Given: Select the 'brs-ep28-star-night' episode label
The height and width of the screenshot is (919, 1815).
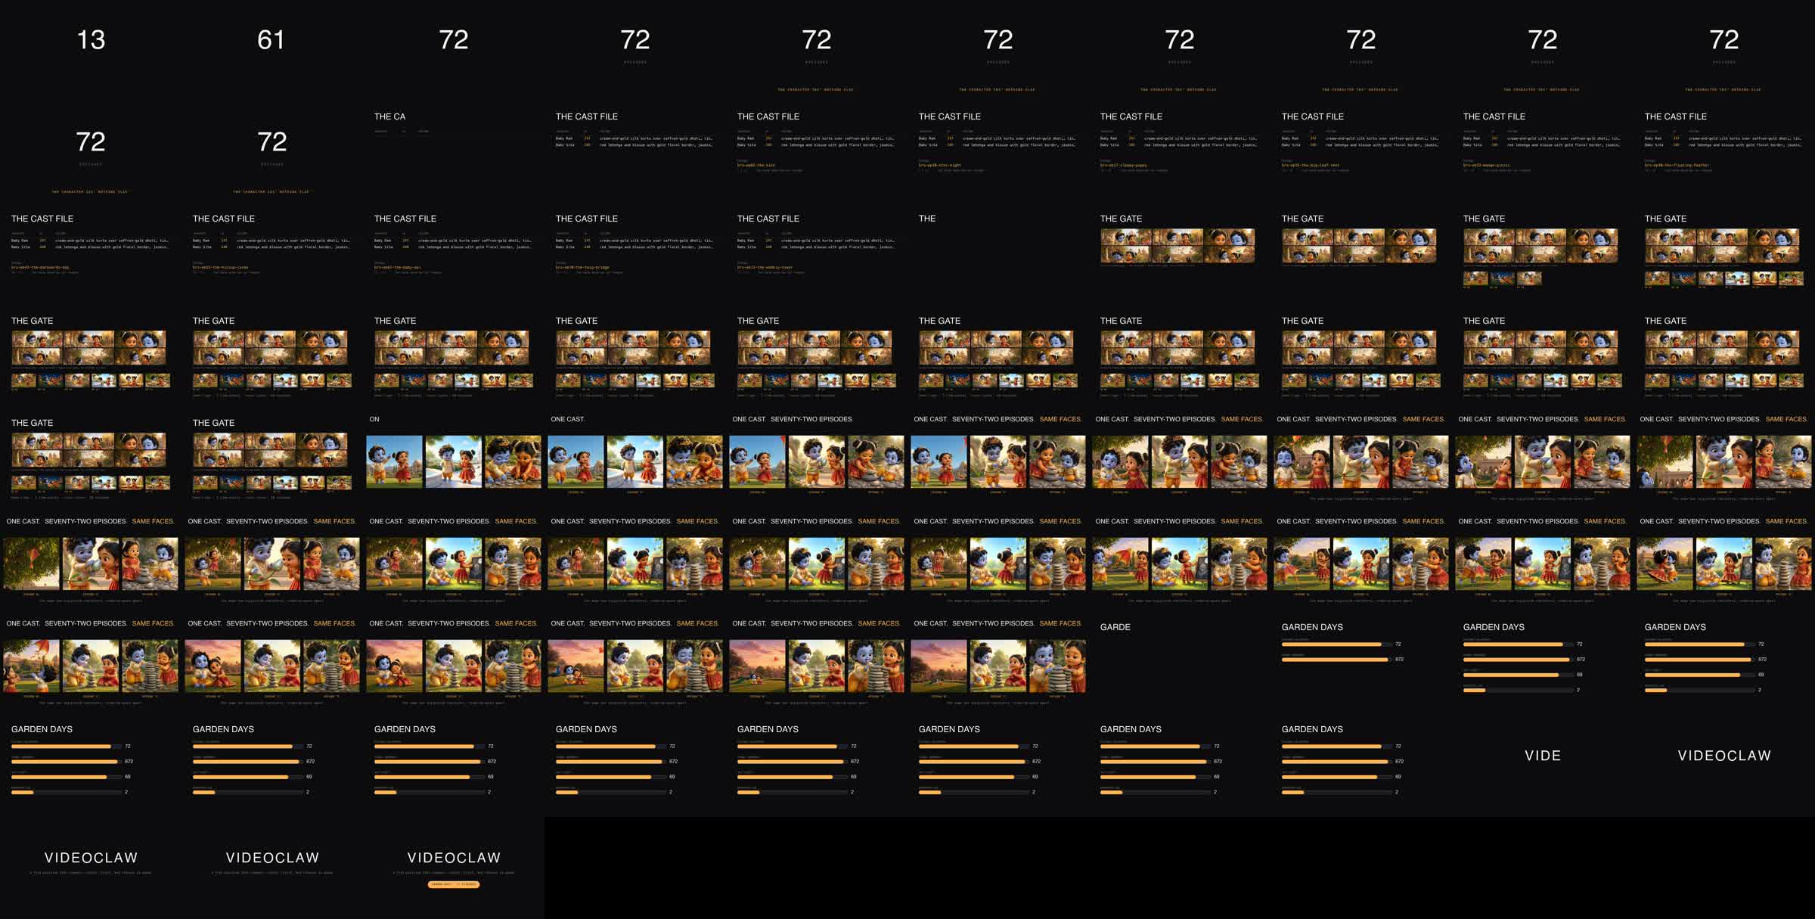Looking at the screenshot, I should (x=939, y=165).
